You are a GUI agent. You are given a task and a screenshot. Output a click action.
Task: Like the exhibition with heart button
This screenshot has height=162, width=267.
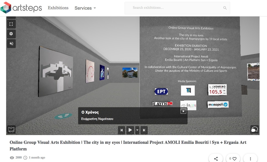pos(233,159)
